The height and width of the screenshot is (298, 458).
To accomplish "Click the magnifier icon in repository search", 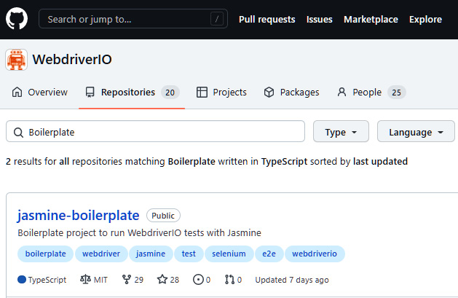I will [x=18, y=133].
